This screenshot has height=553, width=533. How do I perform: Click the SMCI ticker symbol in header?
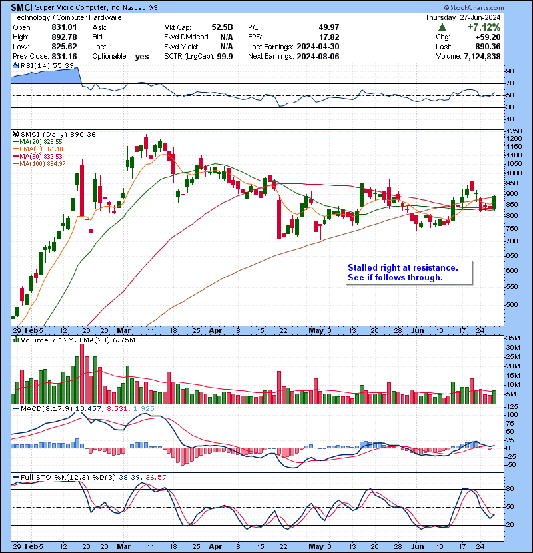(21, 7)
